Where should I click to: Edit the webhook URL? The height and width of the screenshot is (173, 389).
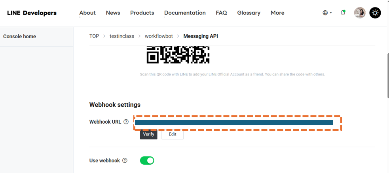(173, 134)
